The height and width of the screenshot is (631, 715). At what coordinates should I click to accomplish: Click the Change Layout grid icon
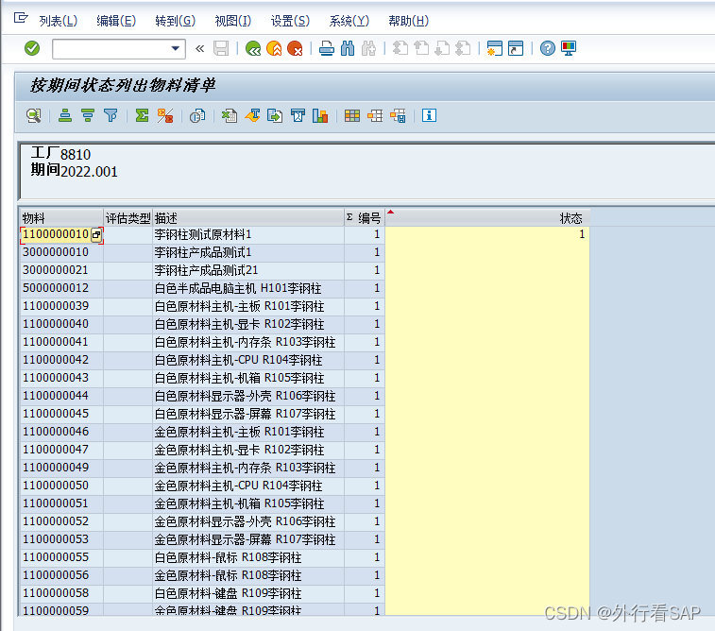[x=352, y=116]
